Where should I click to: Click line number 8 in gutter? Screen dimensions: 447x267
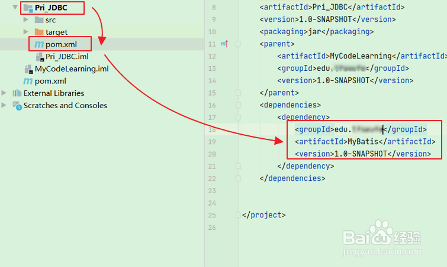(214, 8)
